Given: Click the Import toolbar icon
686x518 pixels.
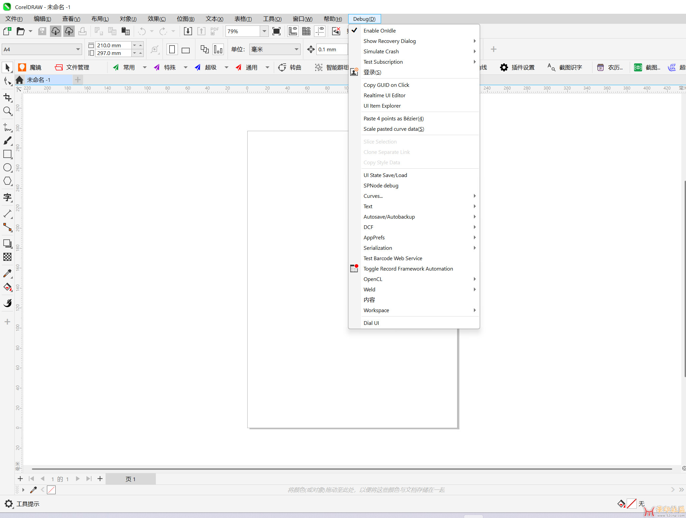Looking at the screenshot, I should point(188,32).
